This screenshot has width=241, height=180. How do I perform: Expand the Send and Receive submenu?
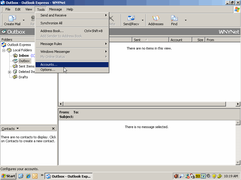click(x=72, y=15)
